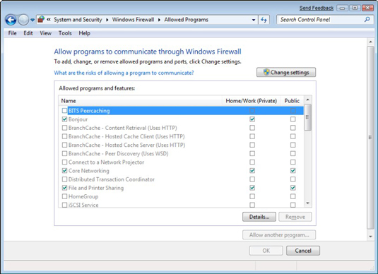Navigate to Windows Firewall breadcrumb
The height and width of the screenshot is (274, 378).
tap(133, 20)
